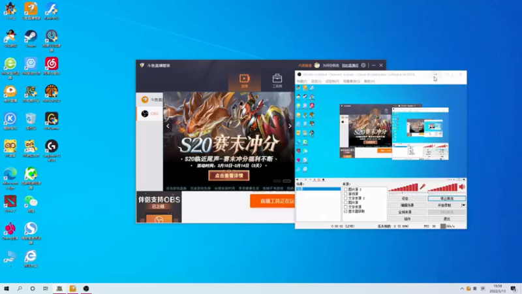The width and height of the screenshot is (522, 294).
Task: Select OBS entry in Douyu sidebar
Action: [150, 114]
